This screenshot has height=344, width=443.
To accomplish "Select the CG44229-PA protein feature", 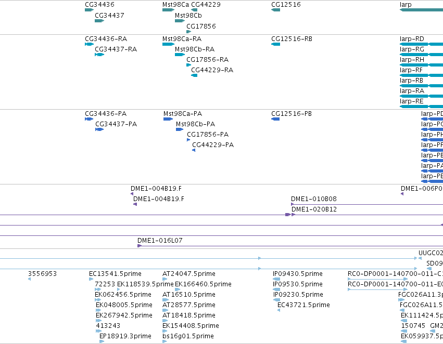I will click(x=194, y=150).
